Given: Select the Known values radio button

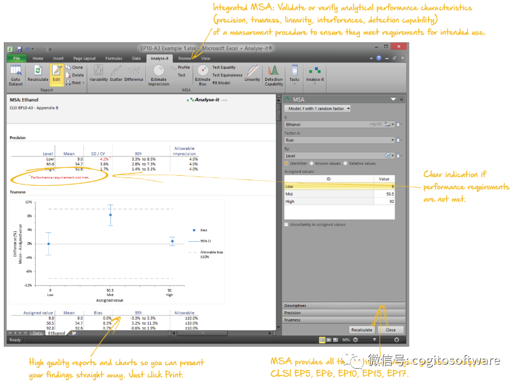Looking at the screenshot, I should [311, 163].
